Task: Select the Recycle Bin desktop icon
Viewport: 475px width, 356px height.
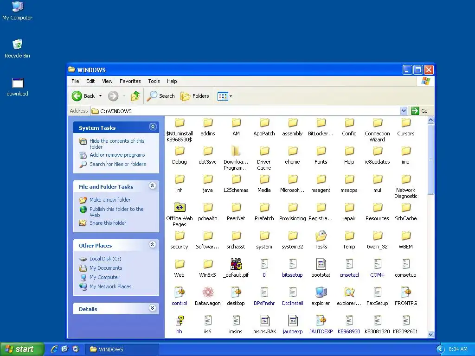Action: click(x=17, y=48)
